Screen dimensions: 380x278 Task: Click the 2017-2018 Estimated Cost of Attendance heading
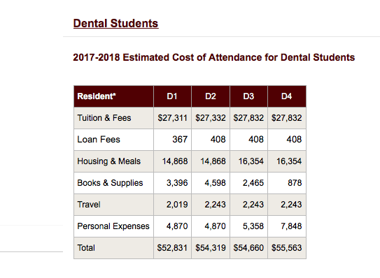pos(213,57)
